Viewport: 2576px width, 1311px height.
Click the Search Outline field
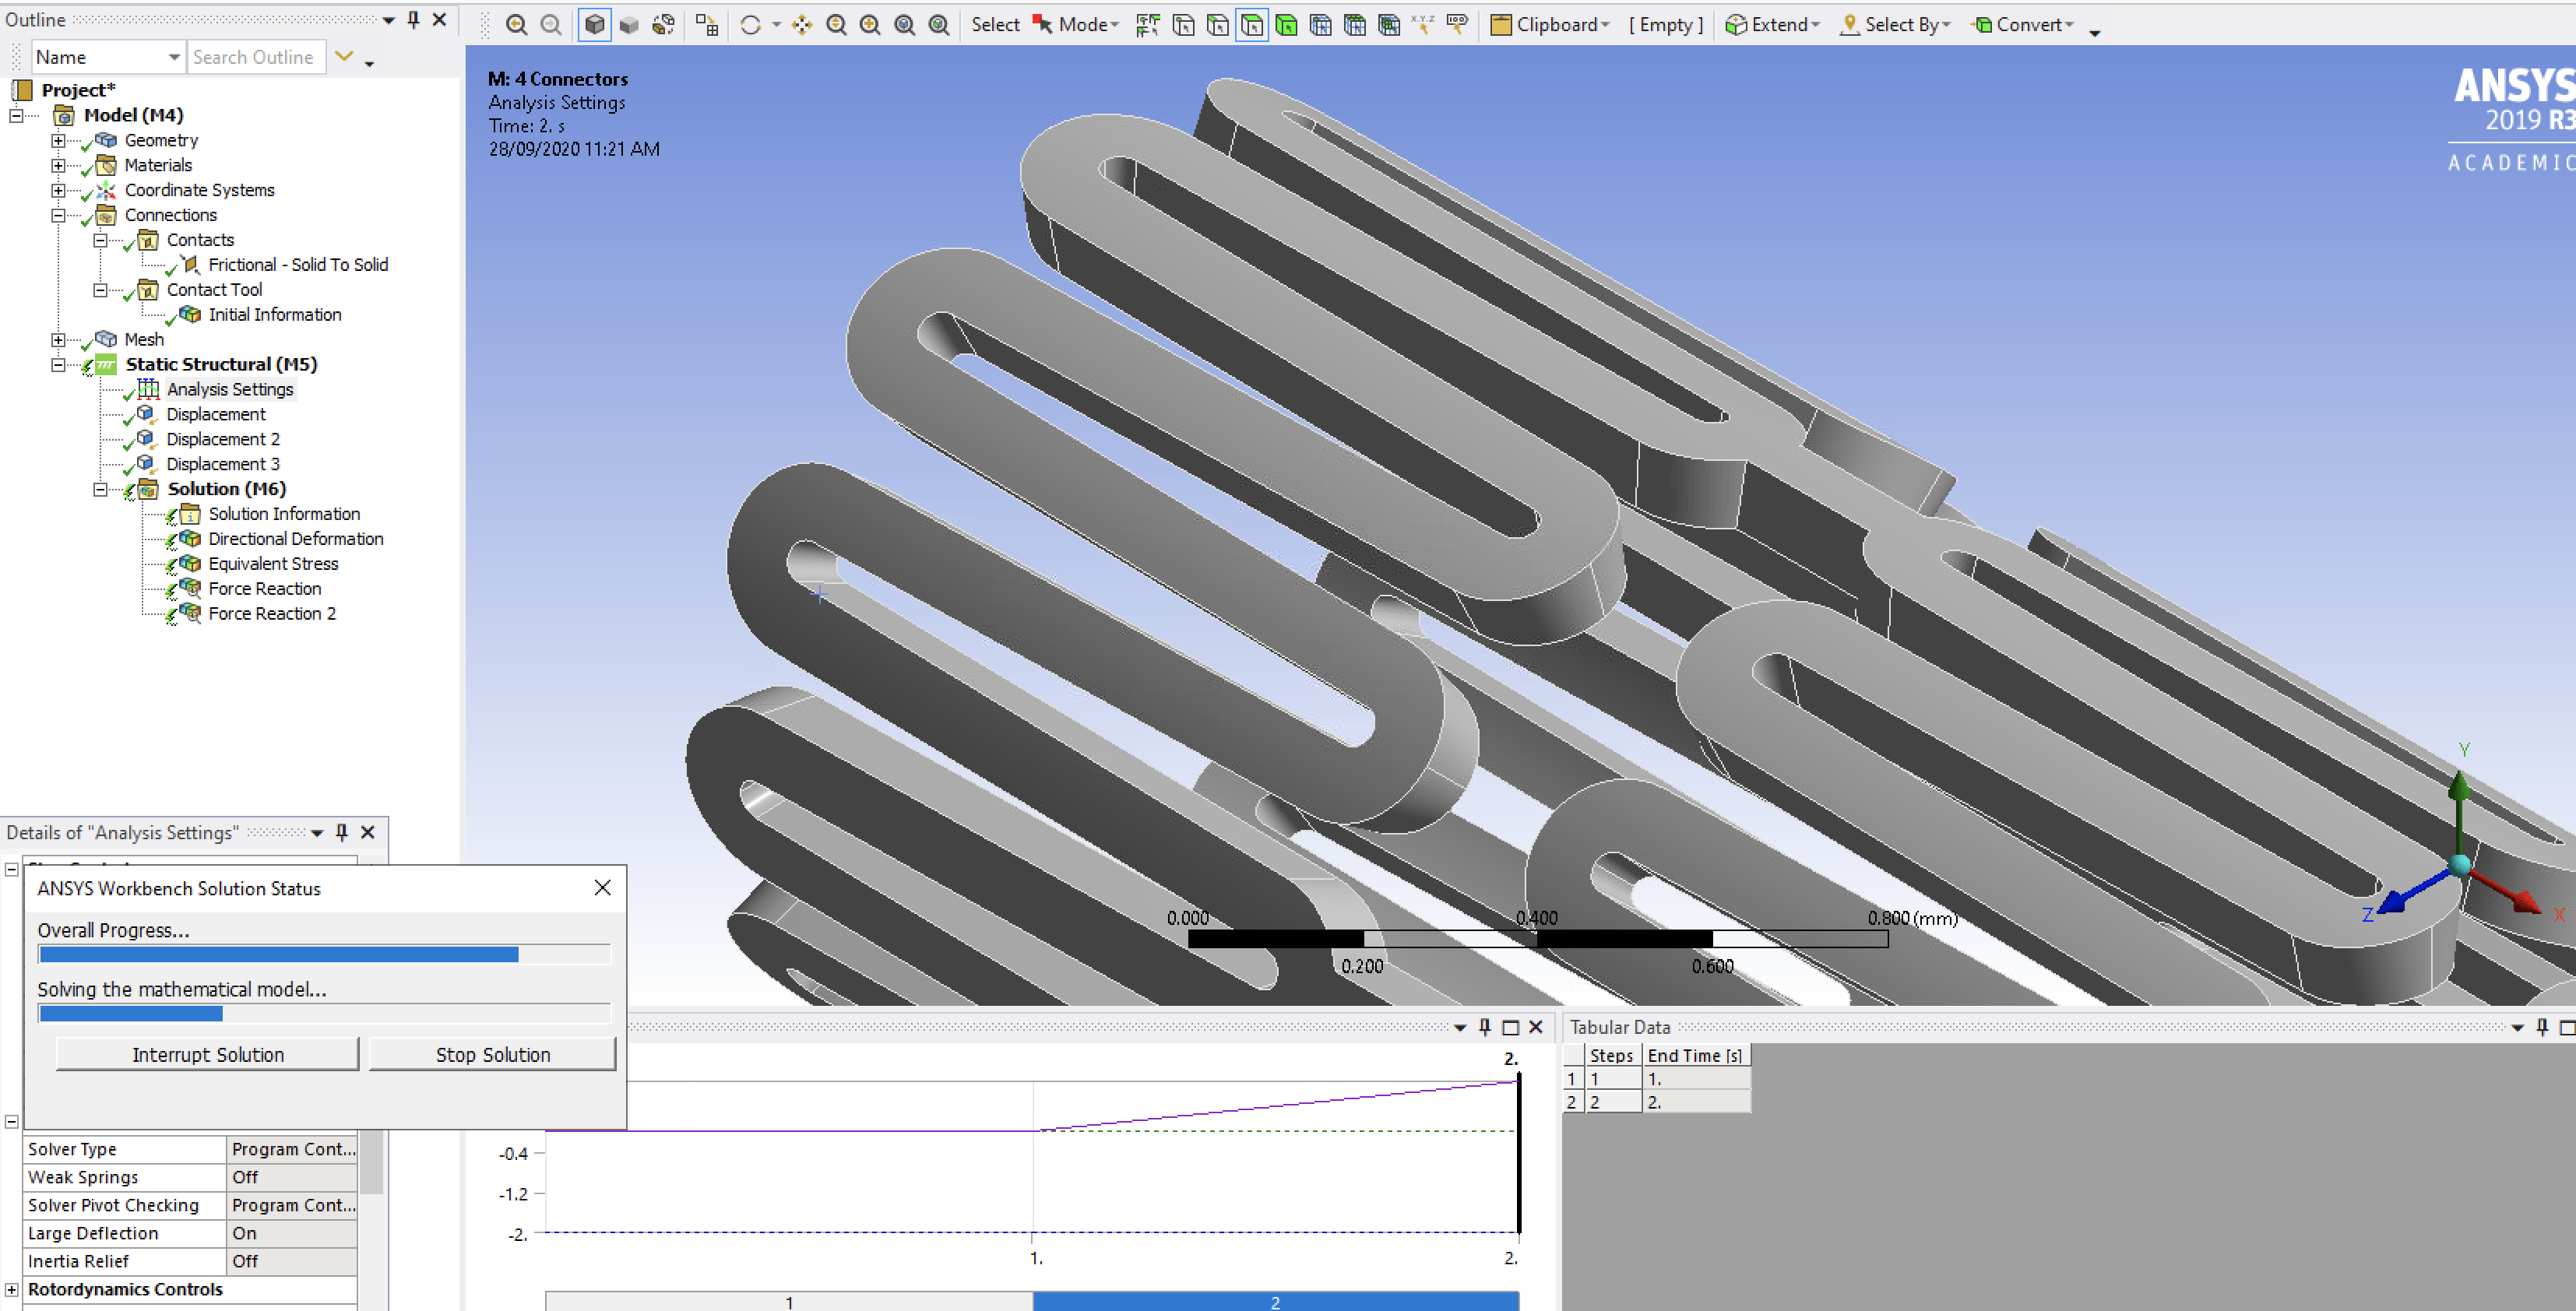pyautogui.click(x=257, y=57)
